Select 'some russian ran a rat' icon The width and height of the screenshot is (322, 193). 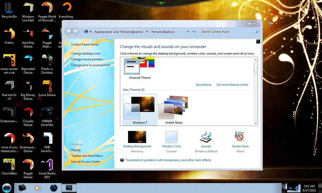point(9,64)
